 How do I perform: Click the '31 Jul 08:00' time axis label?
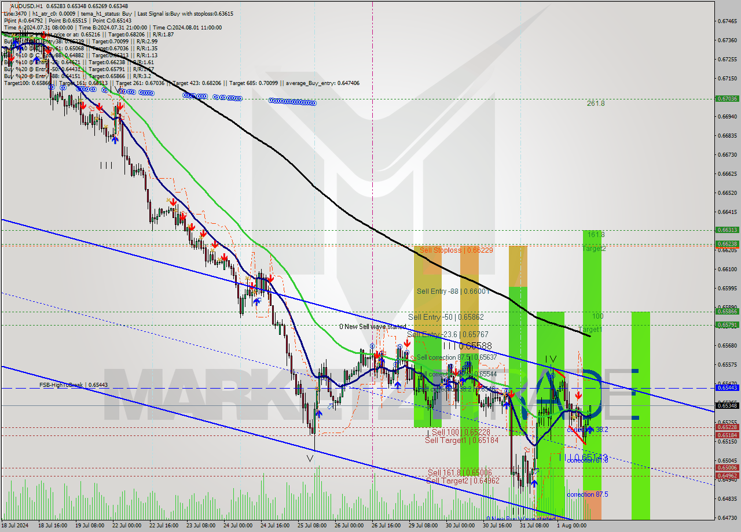click(x=535, y=526)
